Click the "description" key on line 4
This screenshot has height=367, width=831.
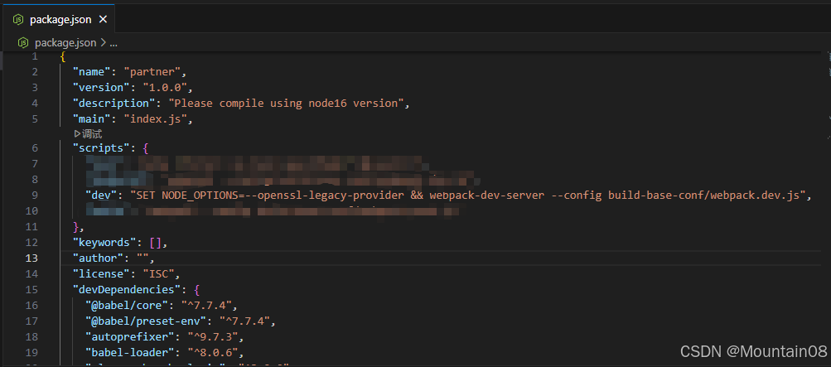[114, 104]
